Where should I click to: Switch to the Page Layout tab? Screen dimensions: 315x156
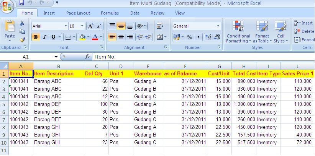(x=78, y=13)
